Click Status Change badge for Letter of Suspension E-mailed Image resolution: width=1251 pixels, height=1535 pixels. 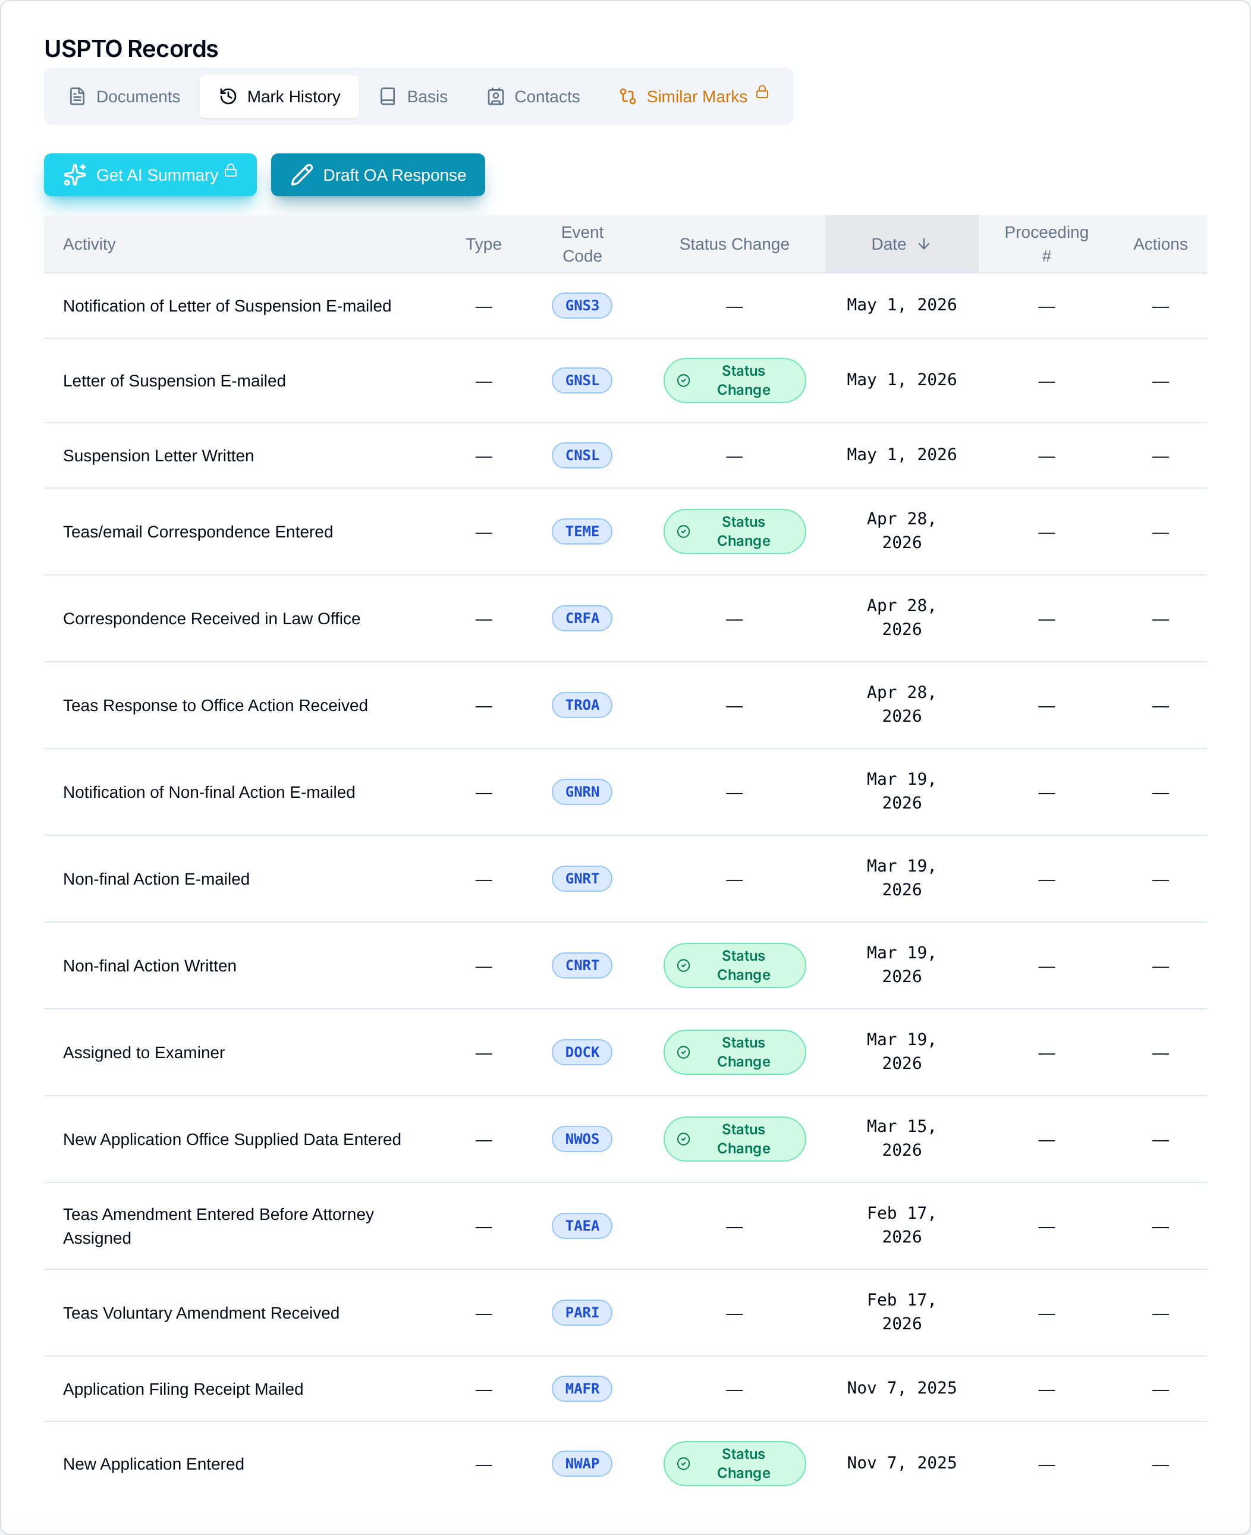pyautogui.click(x=734, y=380)
